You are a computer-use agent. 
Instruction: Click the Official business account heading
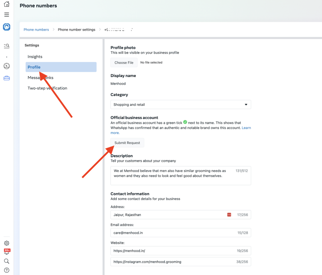[x=134, y=118]
